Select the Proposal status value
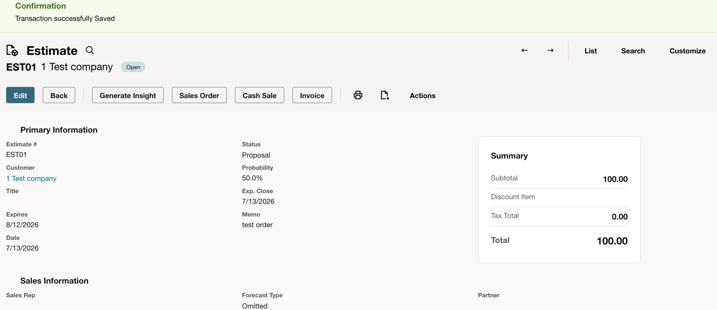Image resolution: width=717 pixels, height=310 pixels. [256, 155]
